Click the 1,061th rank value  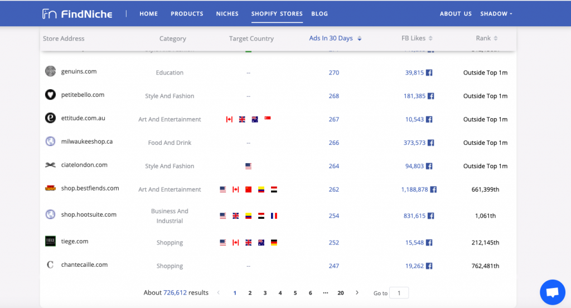486,216
